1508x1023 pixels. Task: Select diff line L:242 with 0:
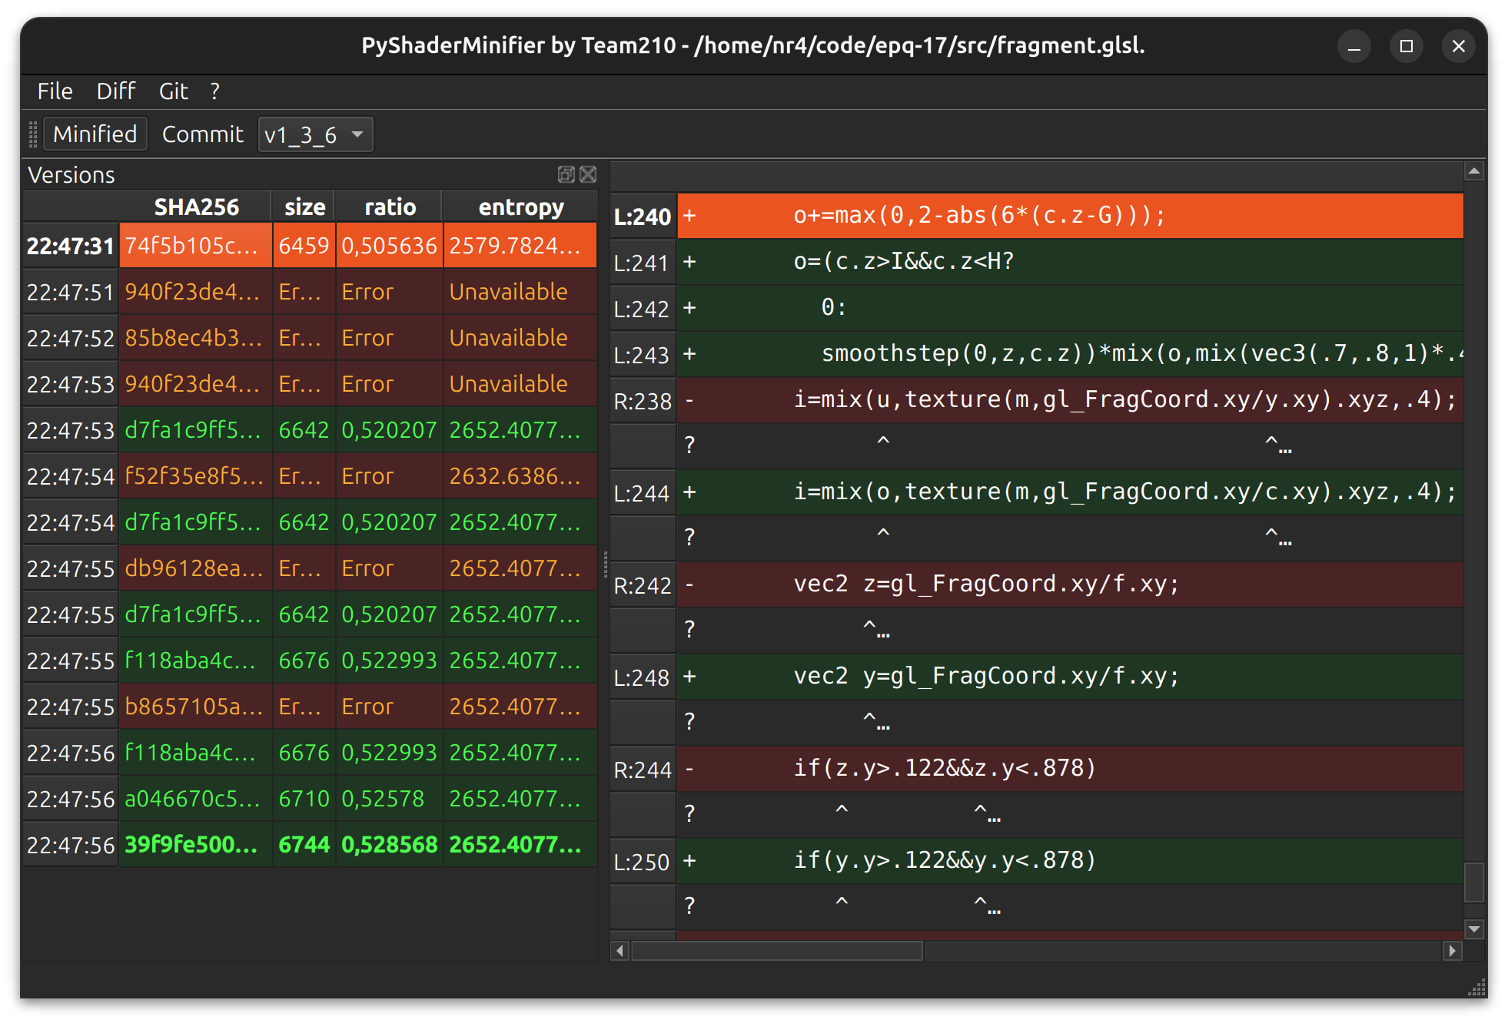tap(1070, 308)
